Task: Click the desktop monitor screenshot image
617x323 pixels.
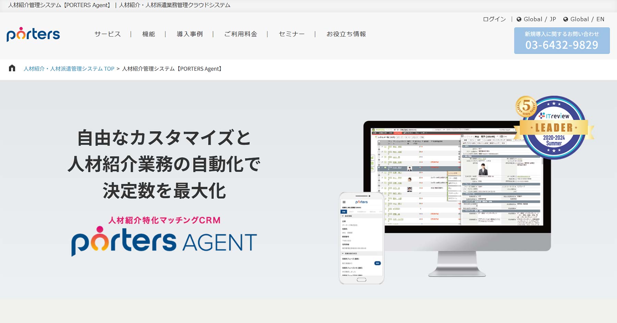Action: click(457, 198)
